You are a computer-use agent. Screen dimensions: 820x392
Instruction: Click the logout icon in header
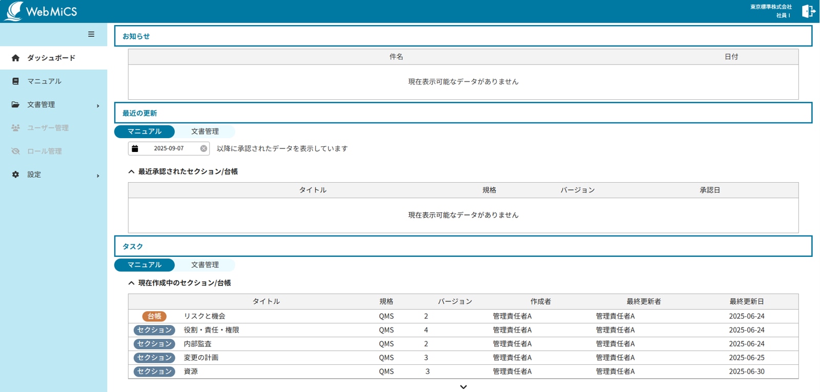808,11
